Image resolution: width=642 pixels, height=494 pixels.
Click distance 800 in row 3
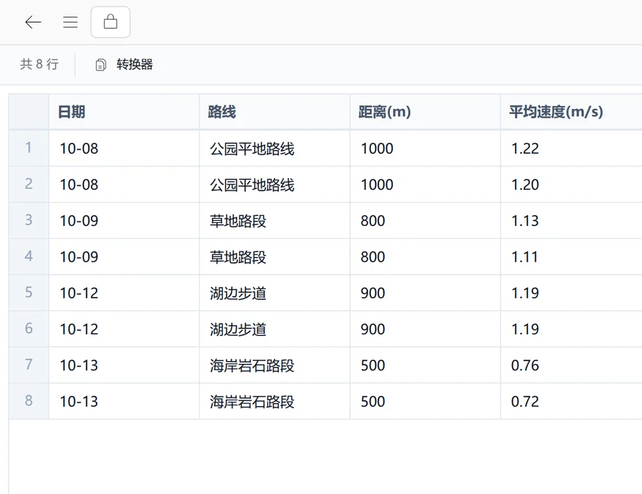[x=373, y=221]
